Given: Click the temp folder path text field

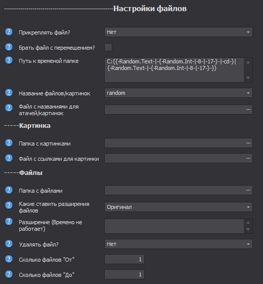Looking at the screenshot, I should tap(174, 70).
